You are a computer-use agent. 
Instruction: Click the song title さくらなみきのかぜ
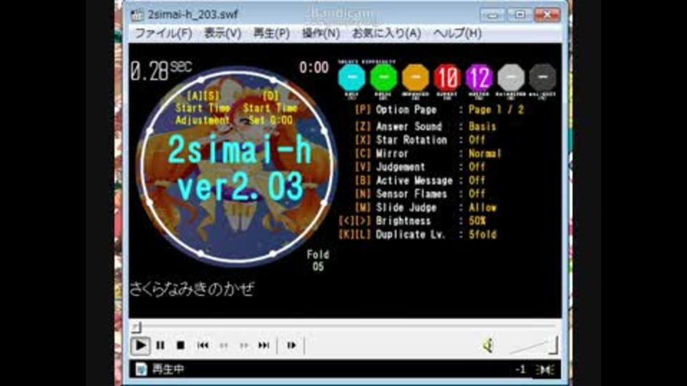[x=192, y=289]
